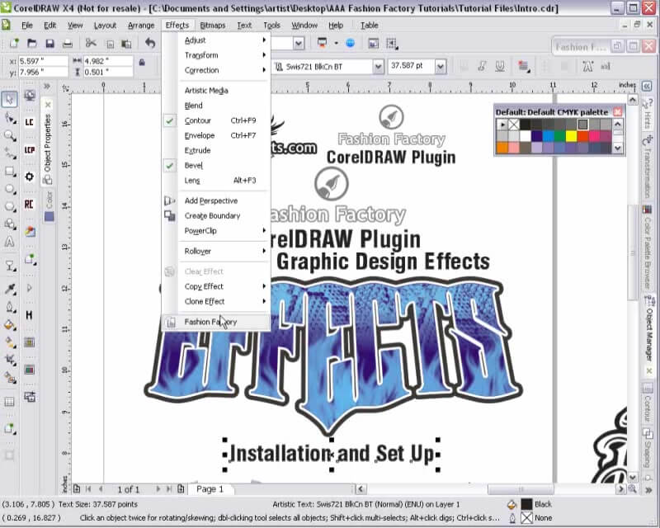
Task: Click the Cut scissors icon
Action: tap(91, 43)
